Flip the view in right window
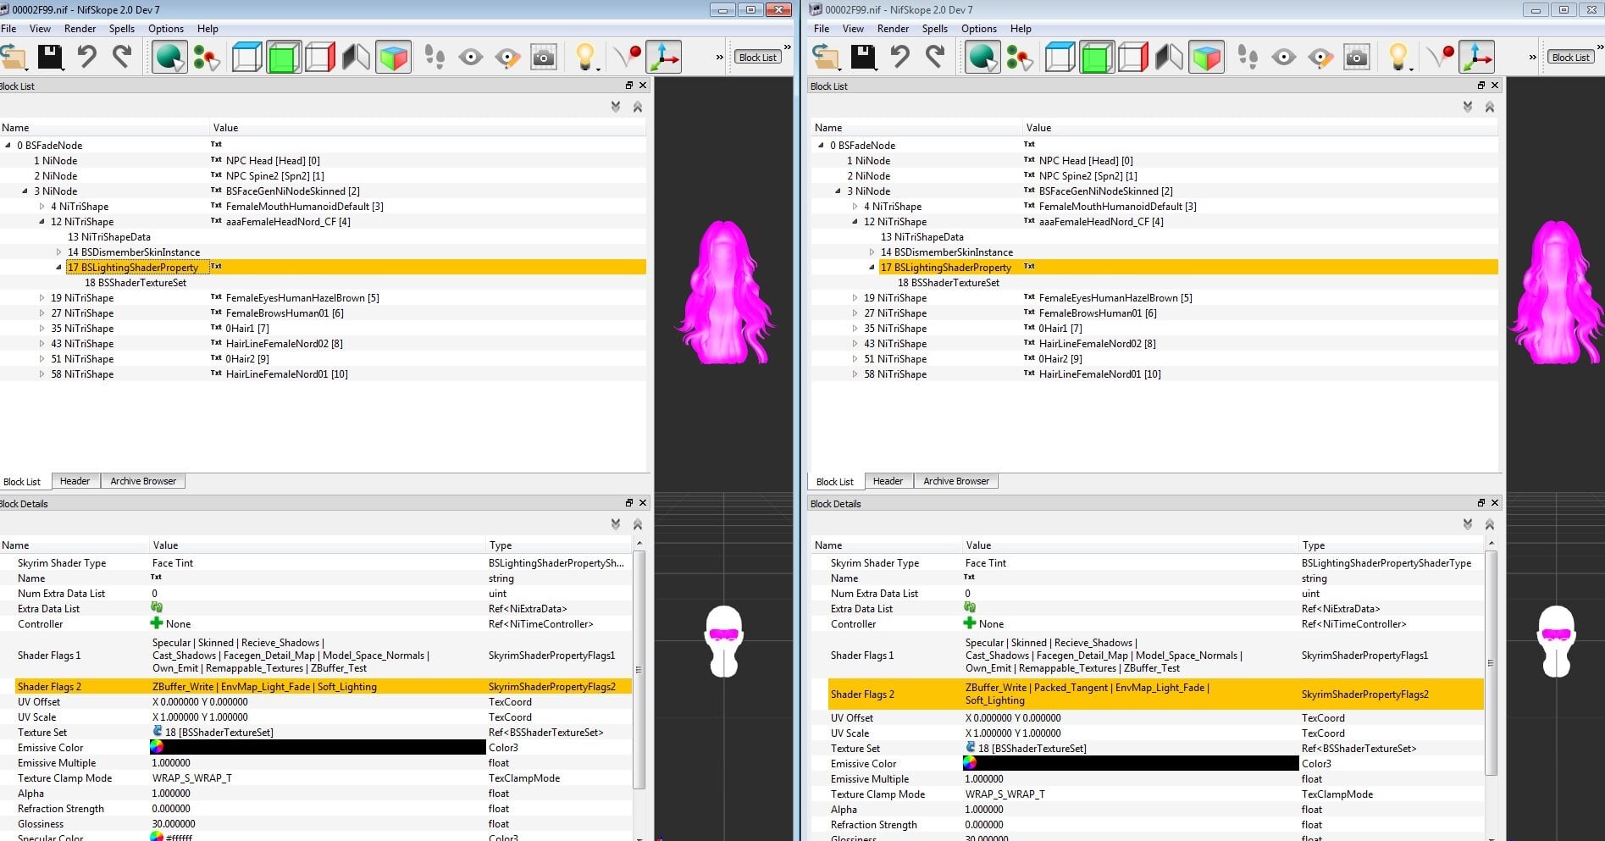This screenshot has height=841, width=1605. click(1170, 57)
